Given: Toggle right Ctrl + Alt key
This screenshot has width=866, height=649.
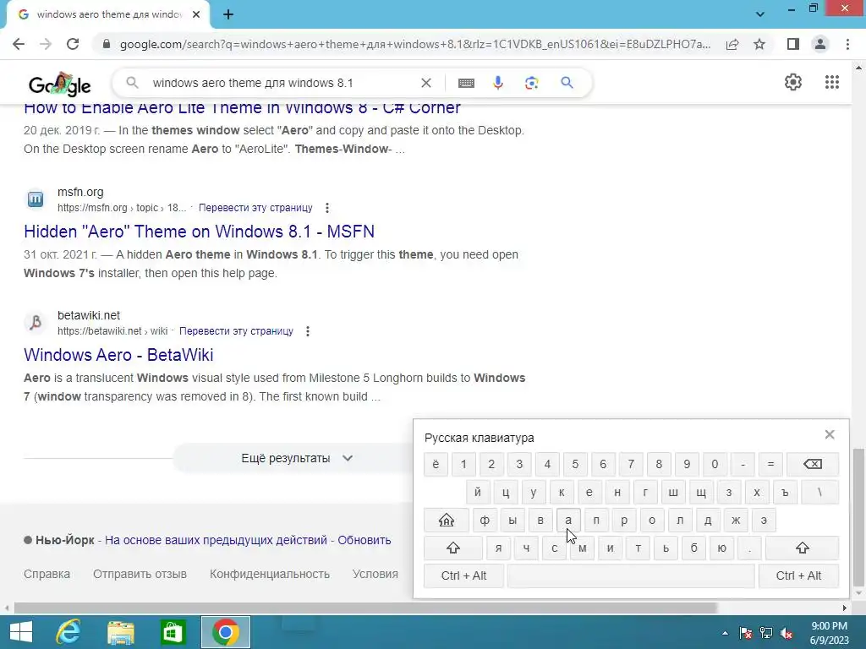Looking at the screenshot, I should click(798, 575).
